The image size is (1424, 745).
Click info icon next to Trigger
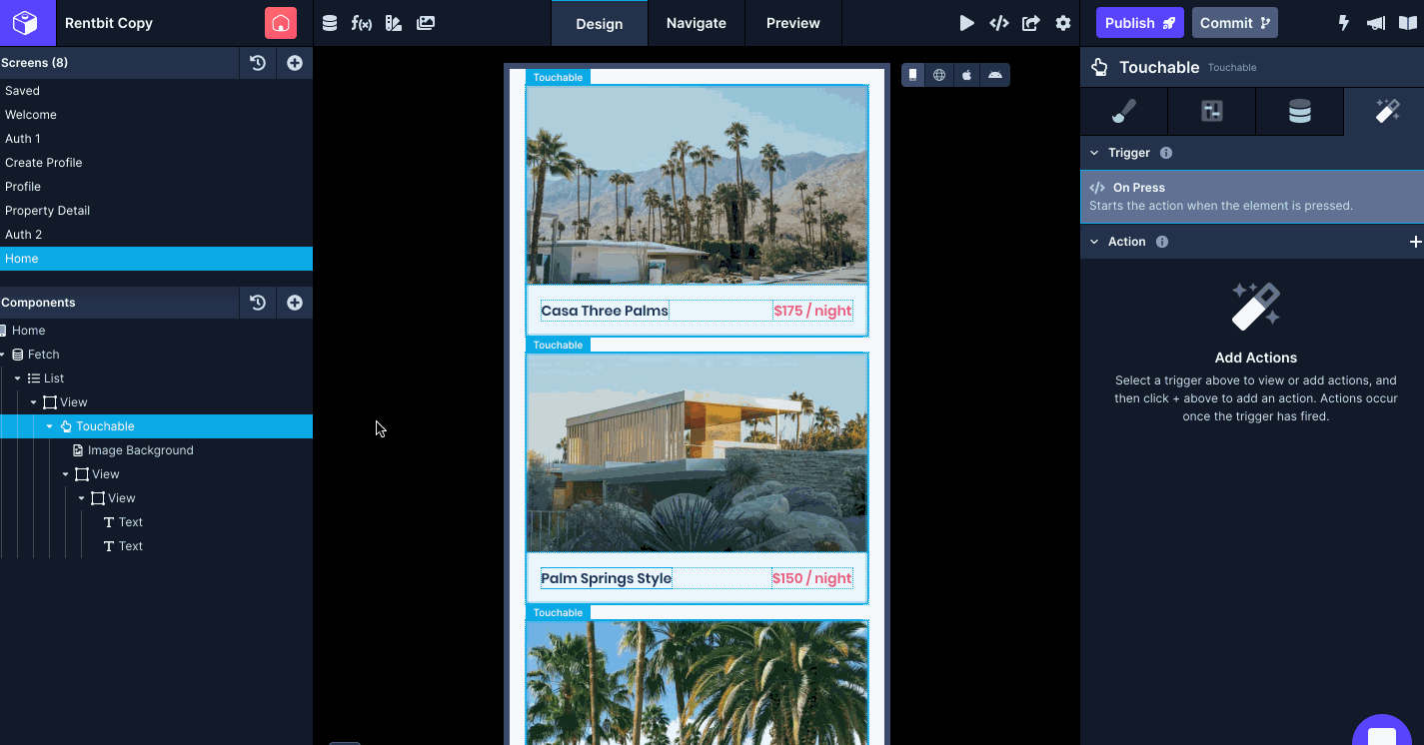[1166, 153]
